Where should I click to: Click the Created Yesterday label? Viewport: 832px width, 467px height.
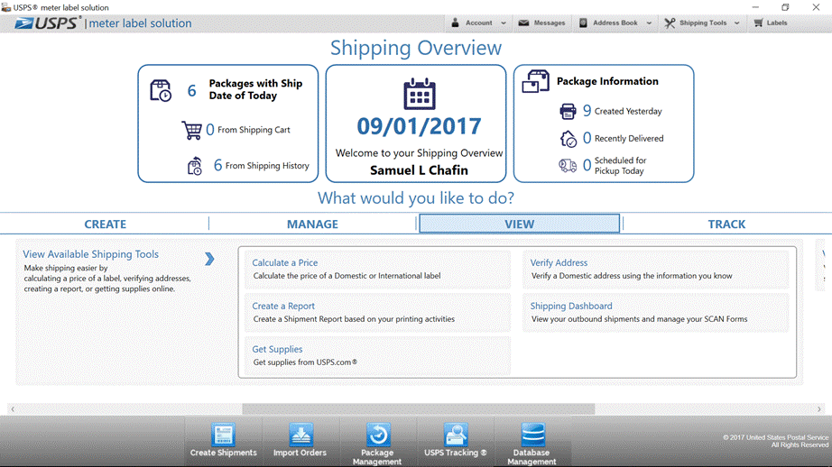[628, 111]
